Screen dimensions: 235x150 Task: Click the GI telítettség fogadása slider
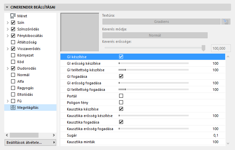point(153,90)
